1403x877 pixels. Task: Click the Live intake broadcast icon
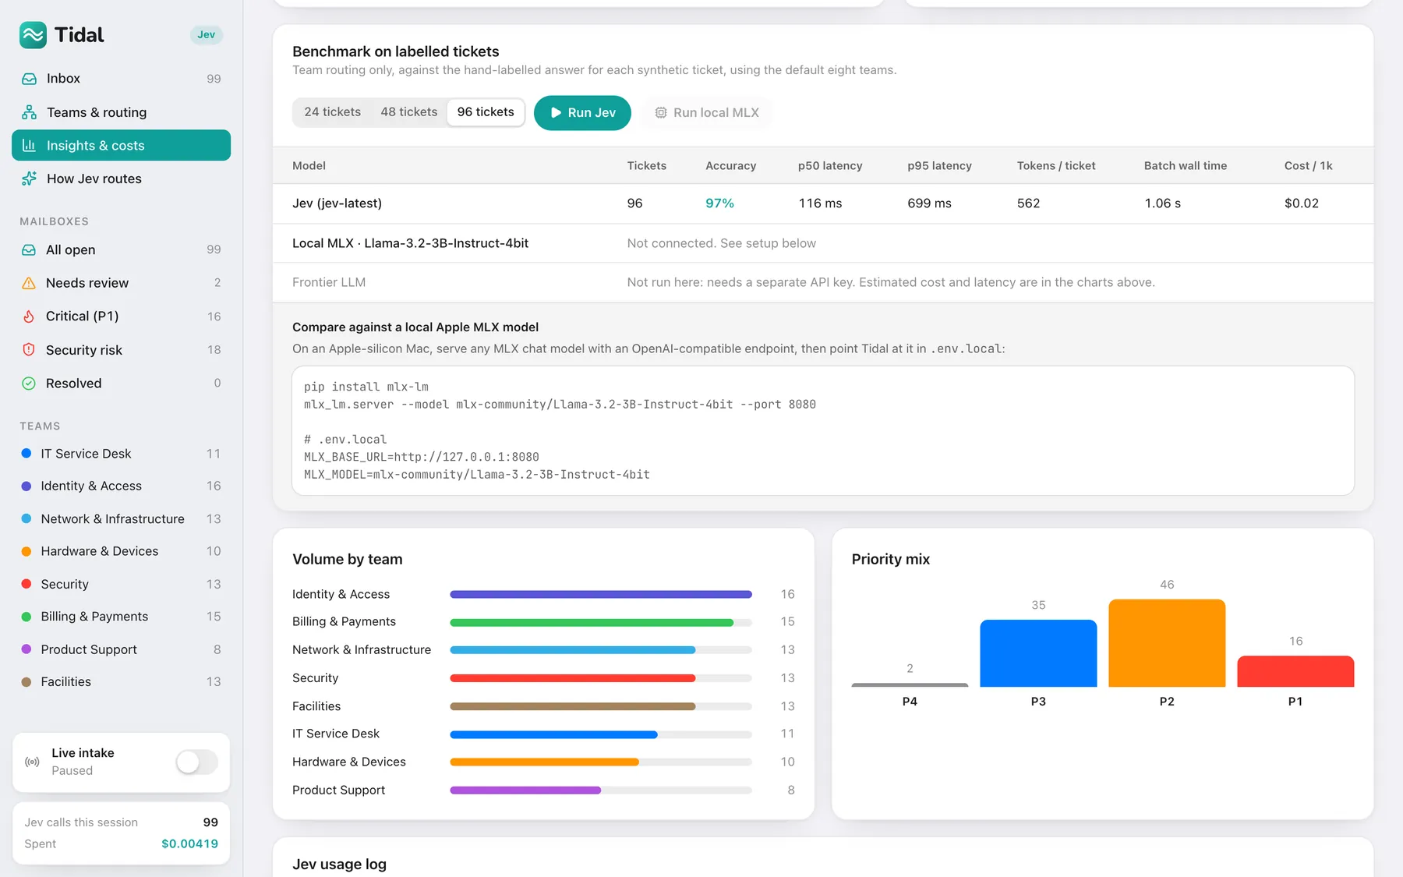(x=32, y=762)
